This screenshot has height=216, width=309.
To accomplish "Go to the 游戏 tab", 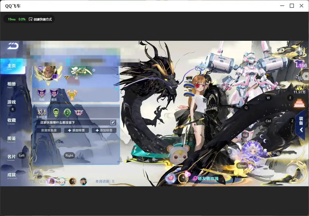I will [x=12, y=103].
